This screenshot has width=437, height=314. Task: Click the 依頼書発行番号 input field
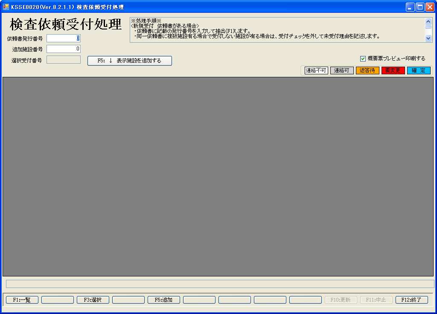click(63, 38)
